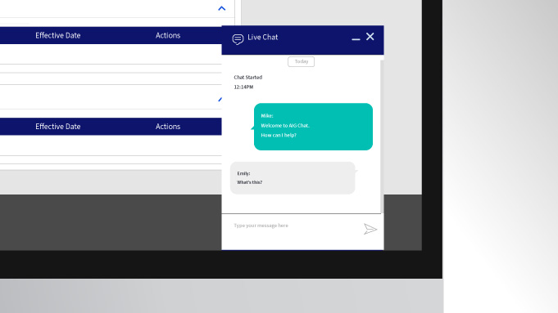The width and height of the screenshot is (558, 313).
Task: Send the chat message with the paper plane icon
Action: [370, 229]
